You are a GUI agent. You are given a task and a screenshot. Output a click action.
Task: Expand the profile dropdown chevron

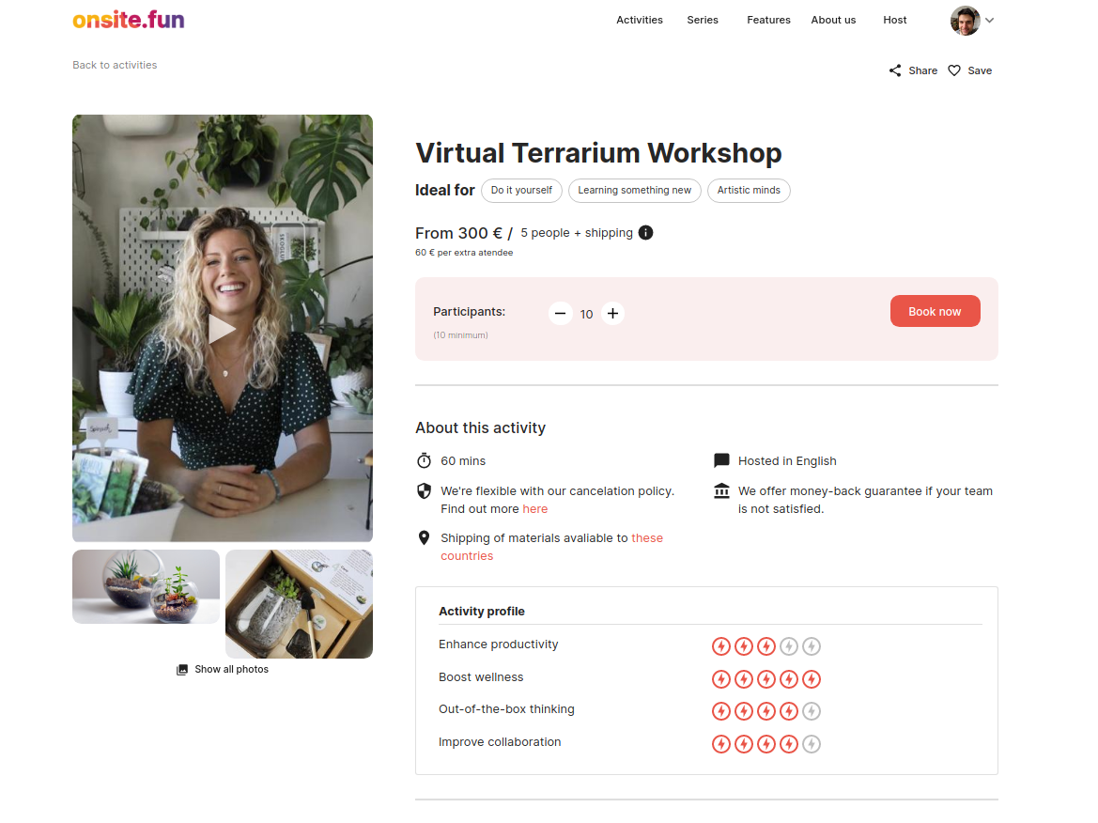click(x=989, y=21)
